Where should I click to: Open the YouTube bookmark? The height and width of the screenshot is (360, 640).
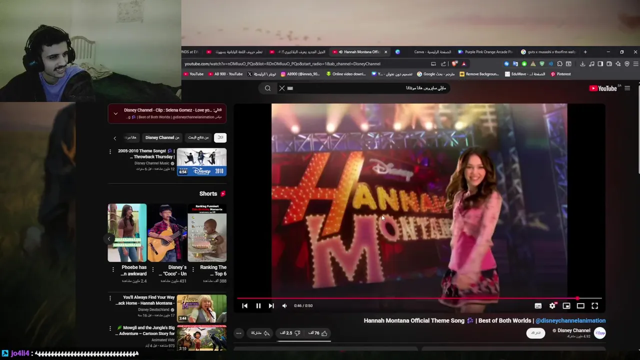point(193,74)
